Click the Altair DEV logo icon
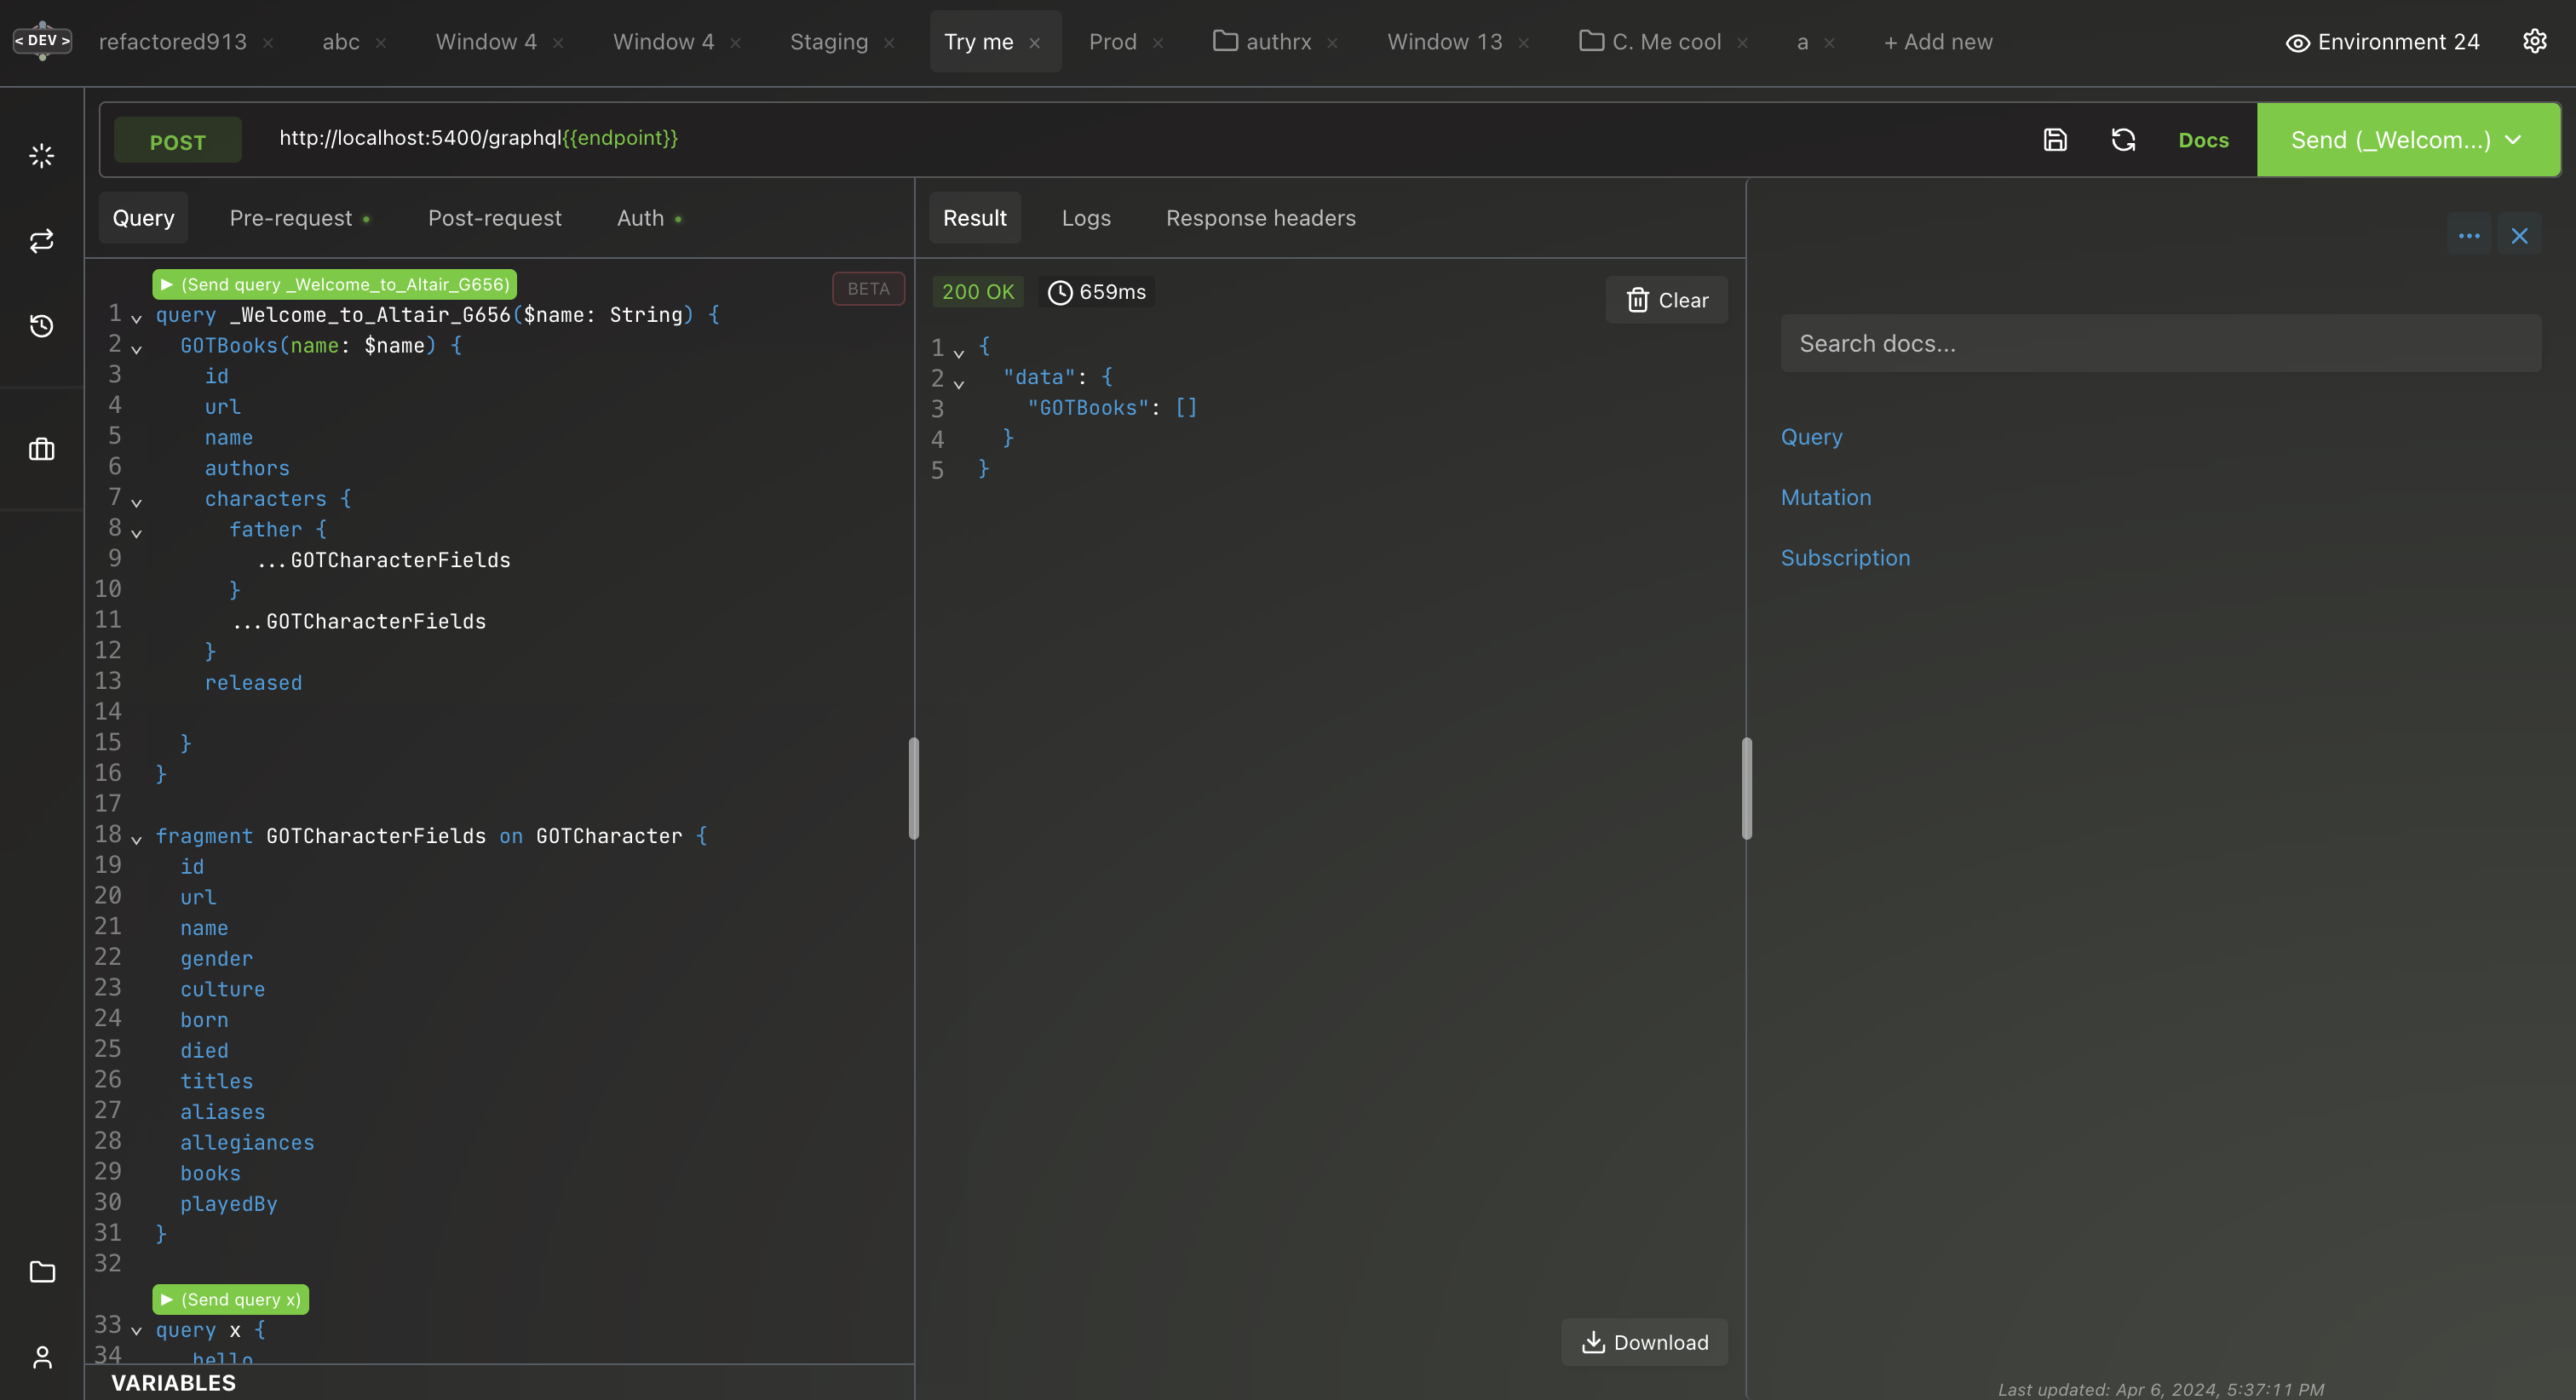The image size is (2576, 1400). pos(42,41)
